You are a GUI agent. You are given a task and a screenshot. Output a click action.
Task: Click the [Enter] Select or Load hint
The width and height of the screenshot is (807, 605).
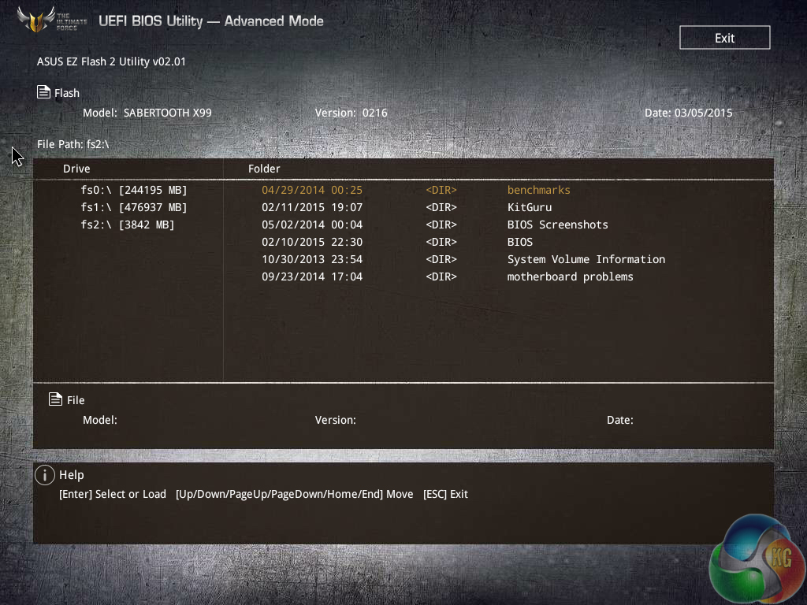113,494
